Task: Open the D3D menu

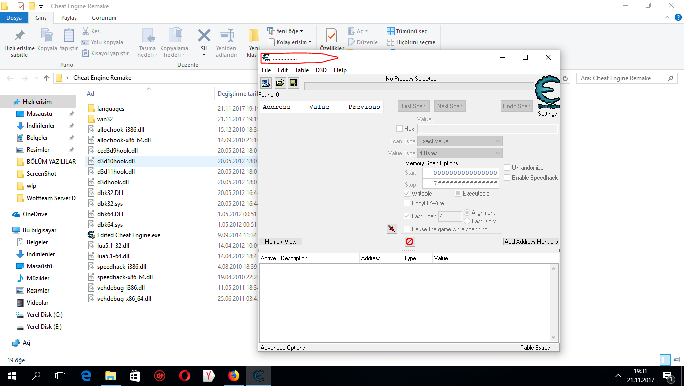Action: [321, 70]
